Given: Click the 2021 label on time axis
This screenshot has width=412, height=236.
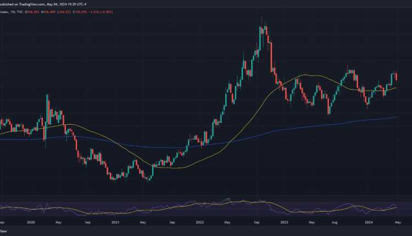Looking at the screenshot, I should [115, 223].
